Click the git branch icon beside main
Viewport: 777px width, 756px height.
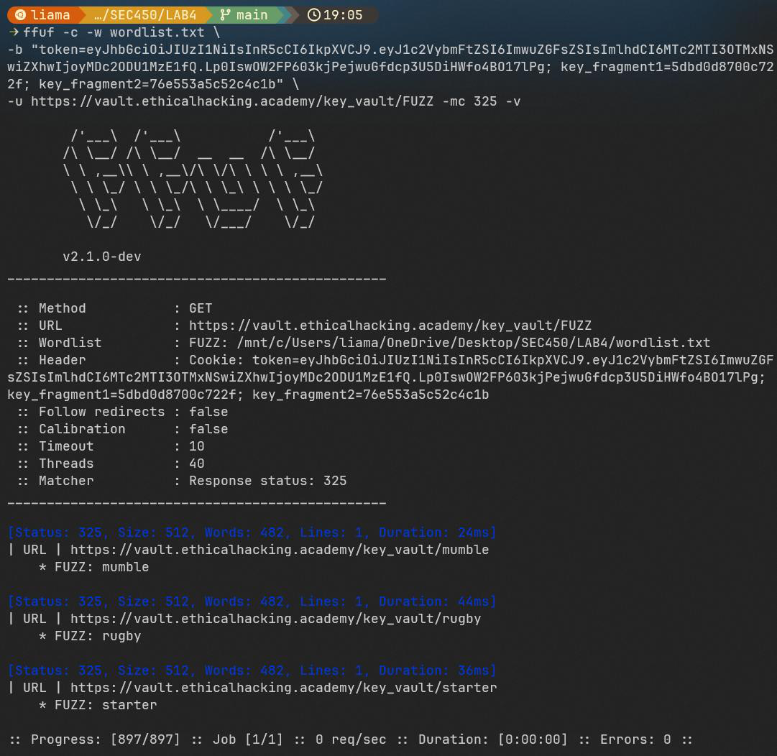click(x=225, y=14)
